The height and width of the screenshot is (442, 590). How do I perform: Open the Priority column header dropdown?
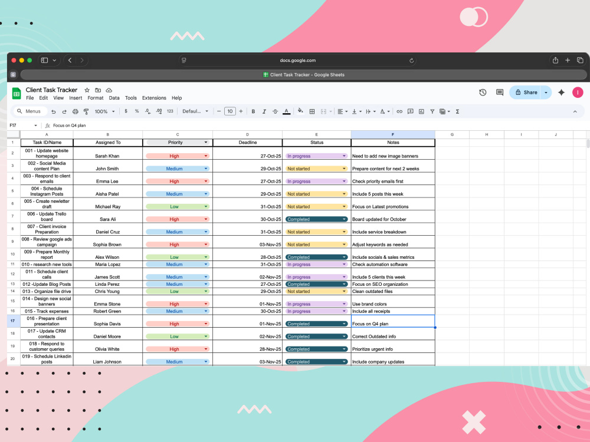click(x=206, y=143)
